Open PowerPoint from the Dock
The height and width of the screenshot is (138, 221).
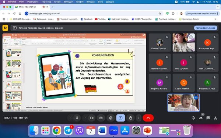[148, 131]
